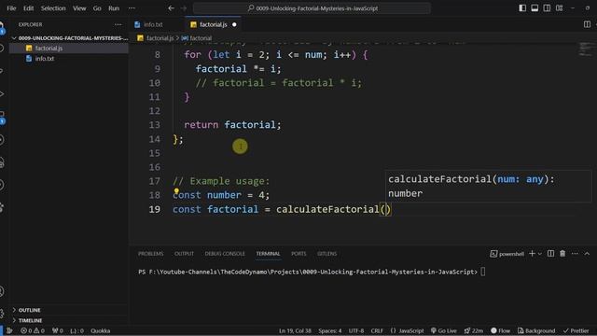This screenshot has height=336, width=597.
Task: Click the command center search box
Action: (x=312, y=8)
